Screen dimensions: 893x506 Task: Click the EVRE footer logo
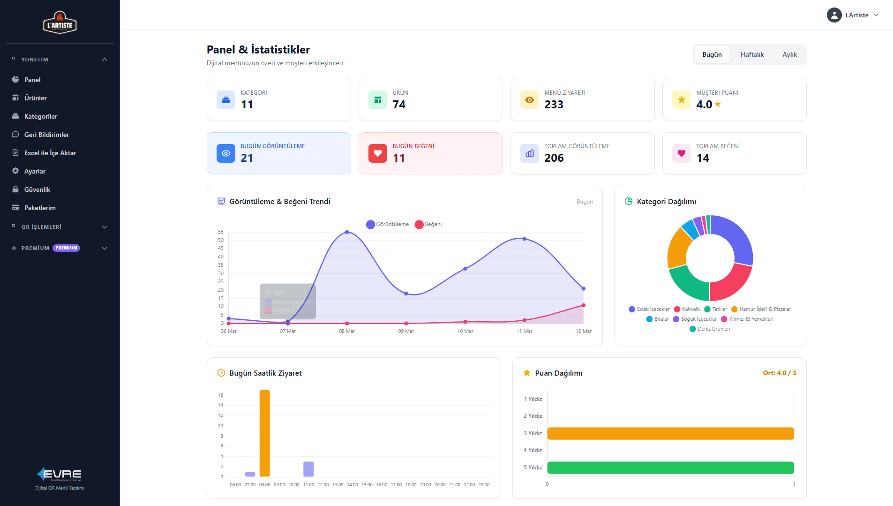[60, 474]
